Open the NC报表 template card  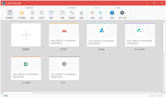coord(64,35)
